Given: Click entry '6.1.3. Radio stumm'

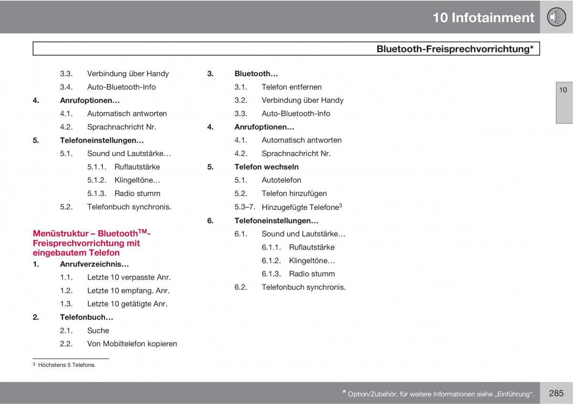Looking at the screenshot, I should coord(298,274).
